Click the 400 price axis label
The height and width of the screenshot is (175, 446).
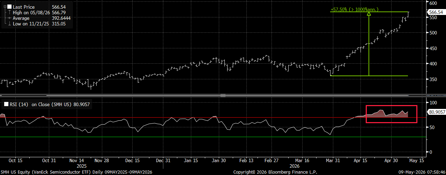point(433,64)
